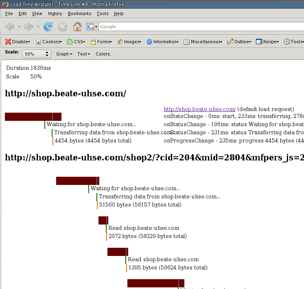Open the CSS toolbar menu
This screenshot has height=289, width=304.
pyautogui.click(x=76, y=42)
